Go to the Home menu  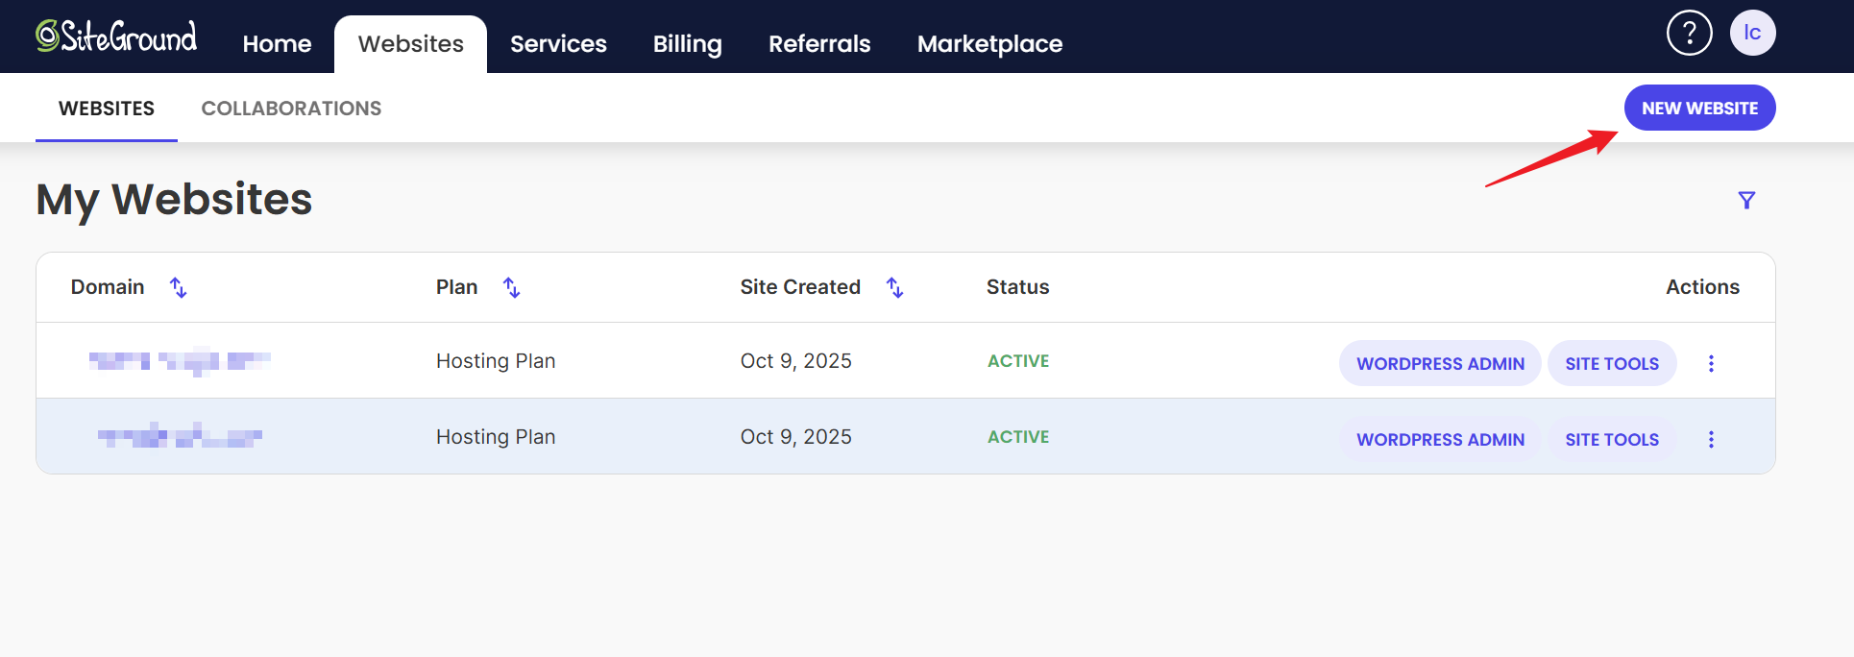[x=277, y=44]
